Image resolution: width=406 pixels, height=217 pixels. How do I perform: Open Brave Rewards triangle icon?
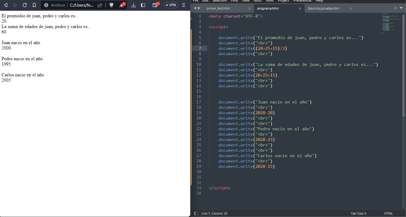pyautogui.click(x=122, y=5)
